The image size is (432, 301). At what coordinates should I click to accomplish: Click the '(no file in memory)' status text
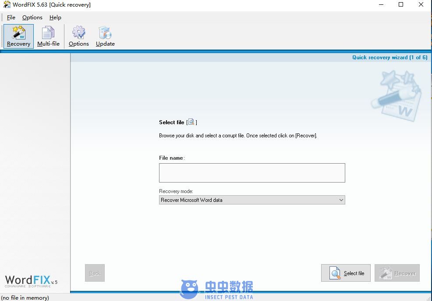coord(25,297)
